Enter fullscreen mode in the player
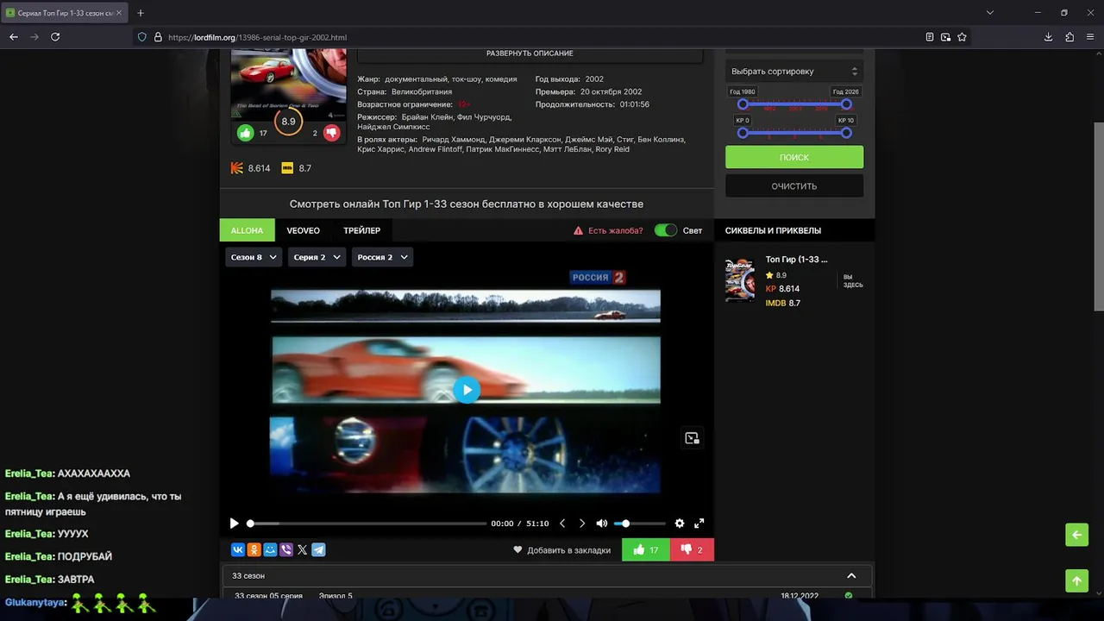 [699, 524]
